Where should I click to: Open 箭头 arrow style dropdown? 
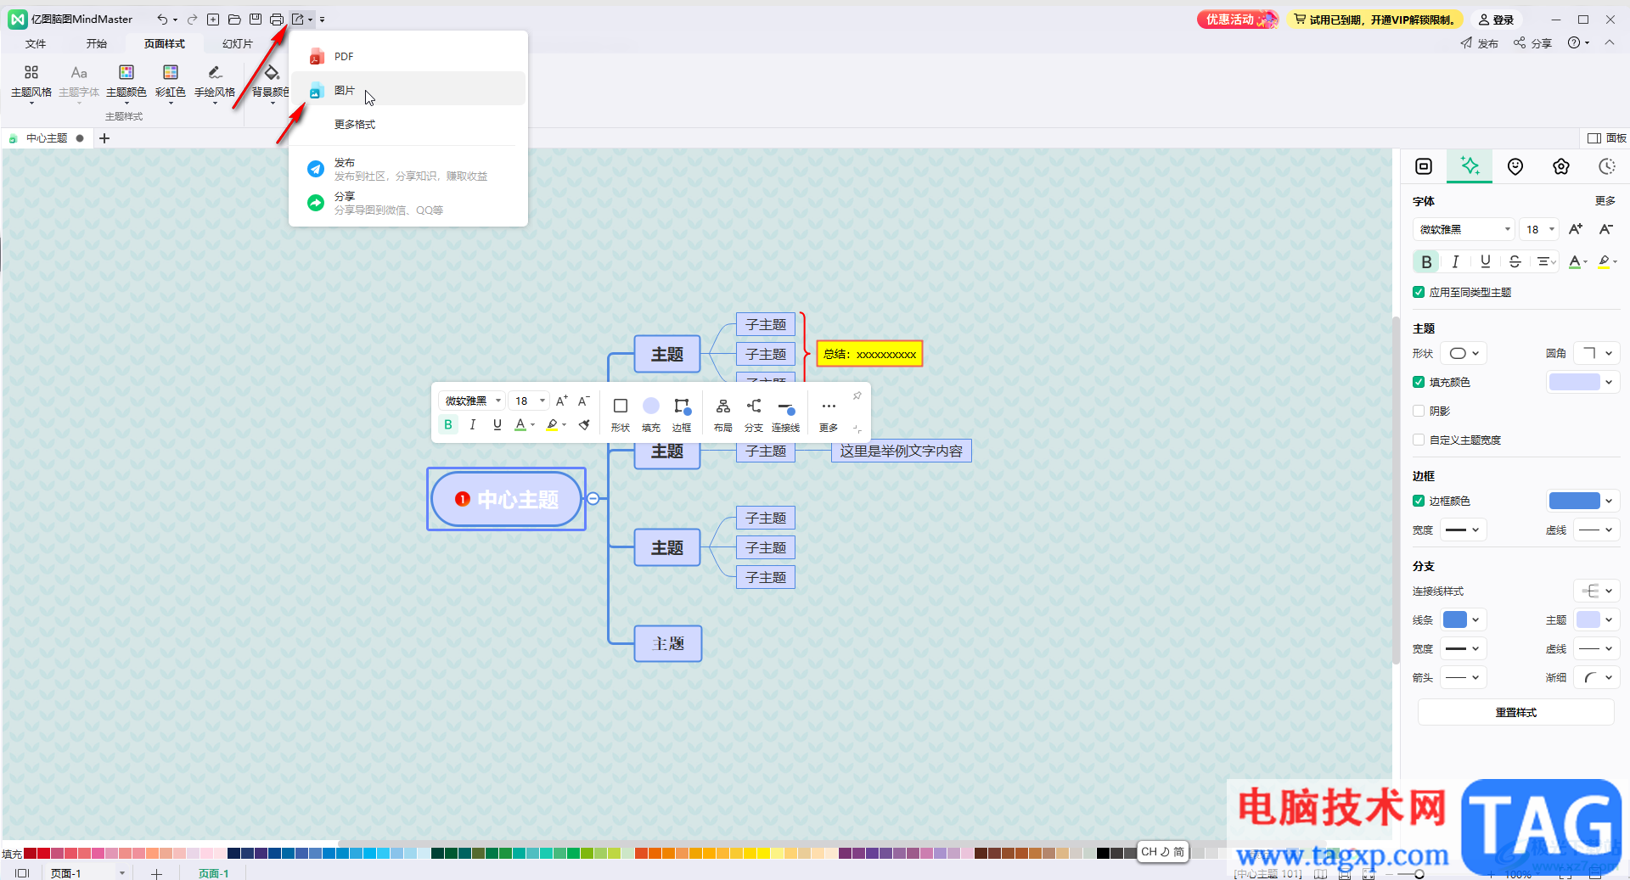pyautogui.click(x=1463, y=677)
